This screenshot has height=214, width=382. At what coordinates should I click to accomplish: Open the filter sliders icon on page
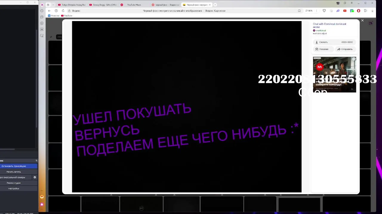point(51,37)
